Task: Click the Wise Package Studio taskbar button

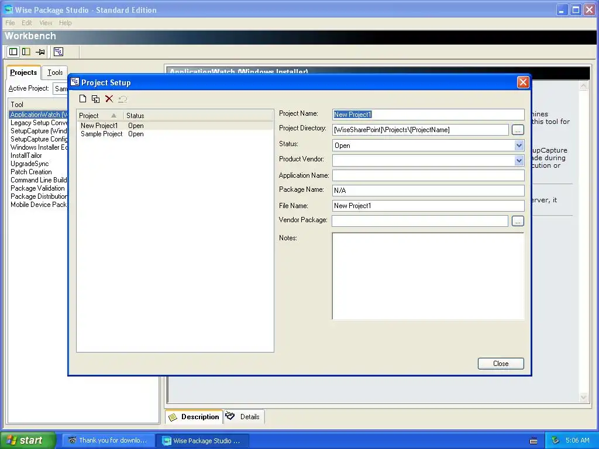Action: click(x=203, y=440)
